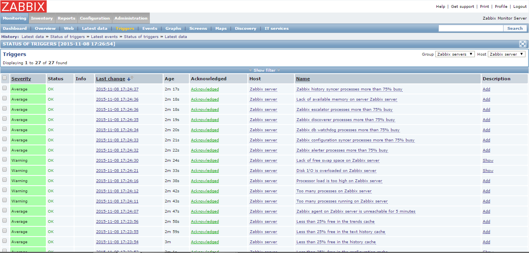The width and height of the screenshot is (529, 253).
Task: Open the Inventory main tab
Action: (42, 18)
